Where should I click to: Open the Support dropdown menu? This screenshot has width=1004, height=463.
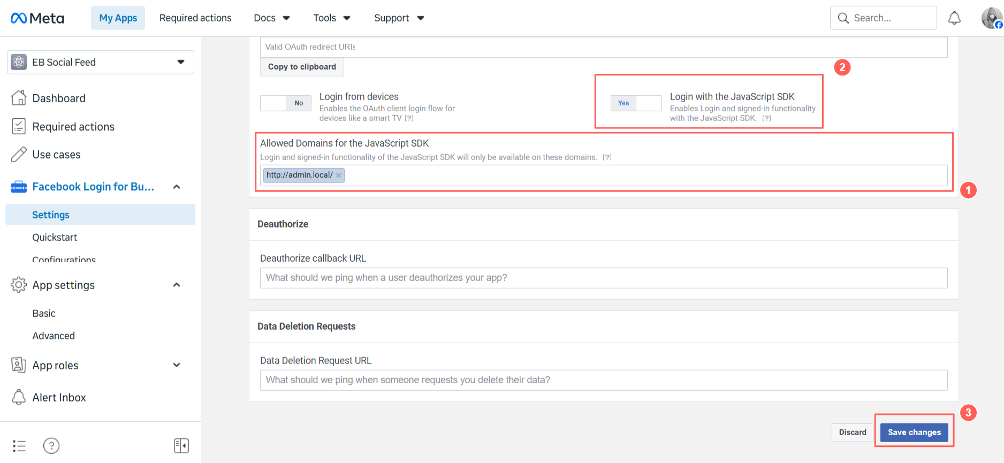point(399,18)
